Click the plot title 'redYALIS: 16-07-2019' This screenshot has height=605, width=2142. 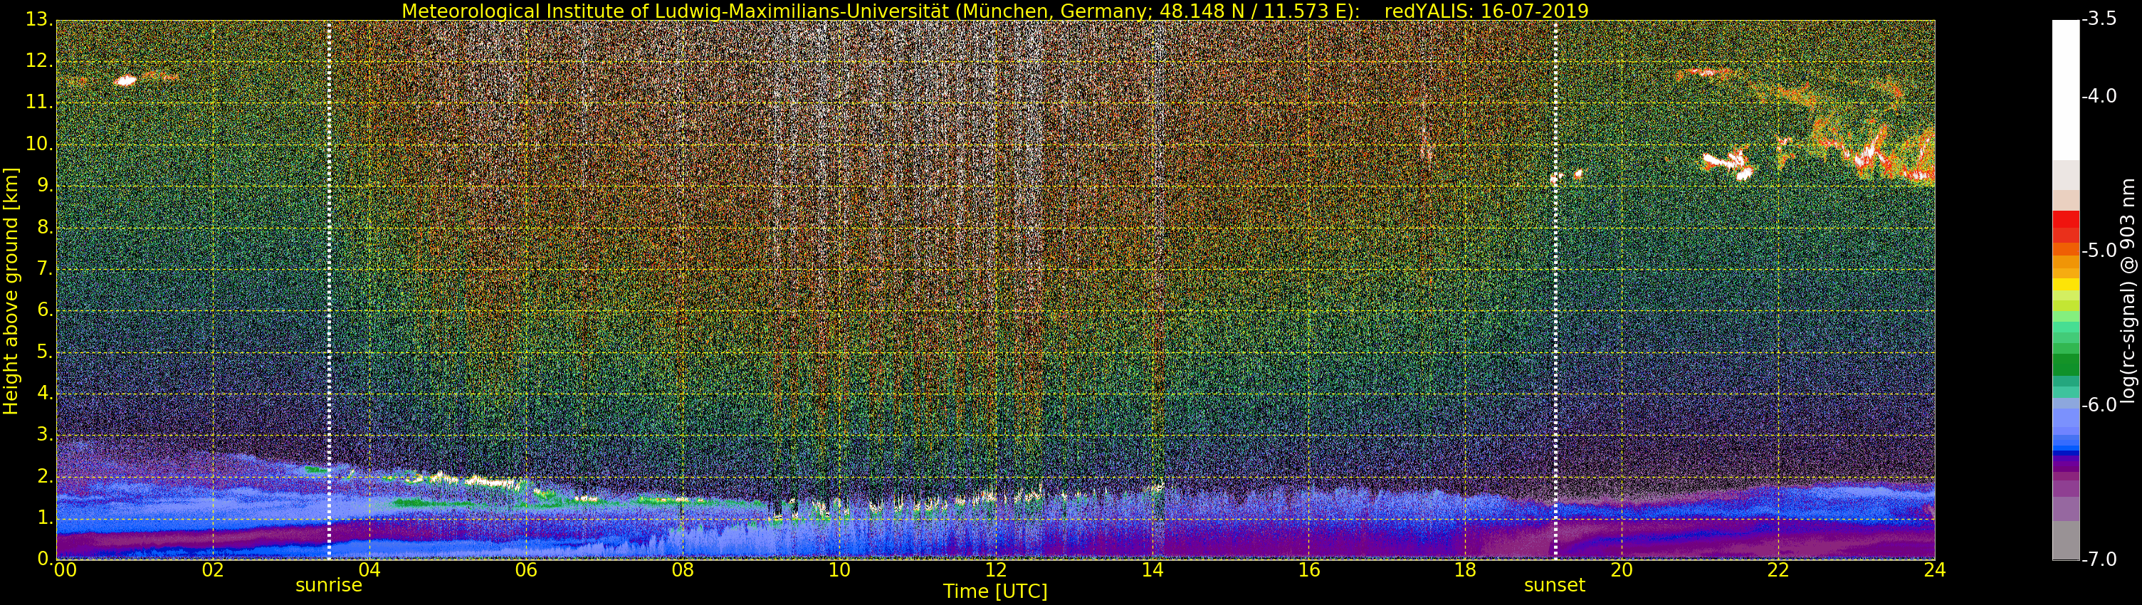tap(1486, 11)
